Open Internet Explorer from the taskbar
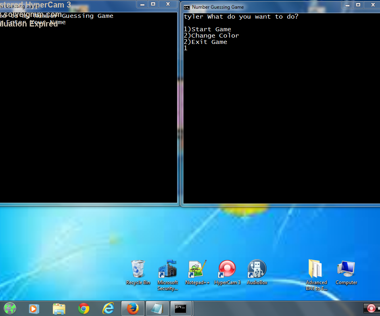Viewport: 380px width, 316px height. tap(108, 308)
